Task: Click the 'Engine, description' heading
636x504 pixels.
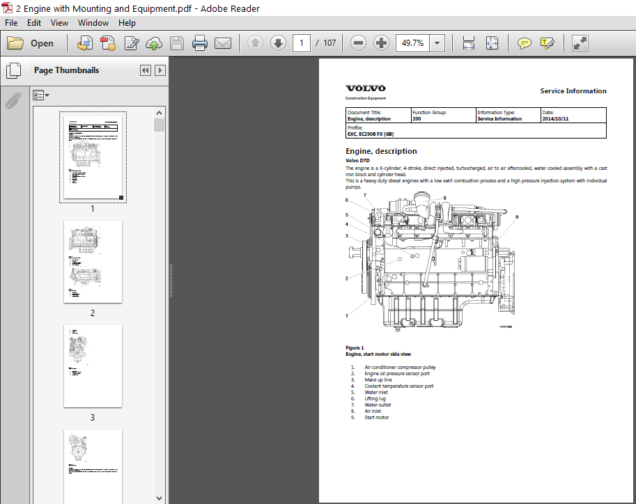Action: pyautogui.click(x=381, y=151)
